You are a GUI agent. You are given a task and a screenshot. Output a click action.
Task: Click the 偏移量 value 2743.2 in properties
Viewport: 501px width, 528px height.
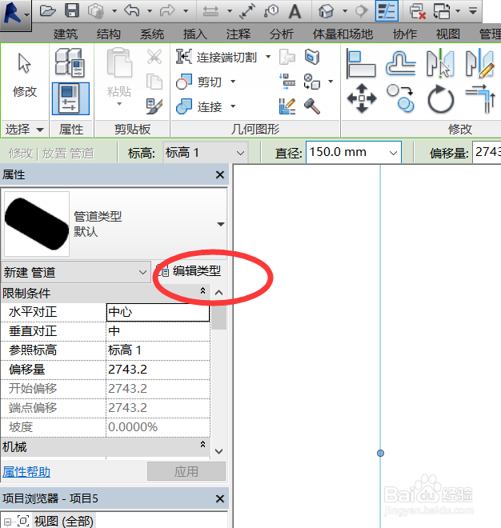click(158, 370)
